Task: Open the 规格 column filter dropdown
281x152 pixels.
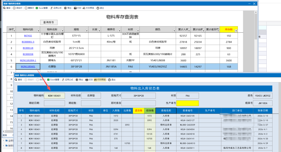Action: [87, 31]
